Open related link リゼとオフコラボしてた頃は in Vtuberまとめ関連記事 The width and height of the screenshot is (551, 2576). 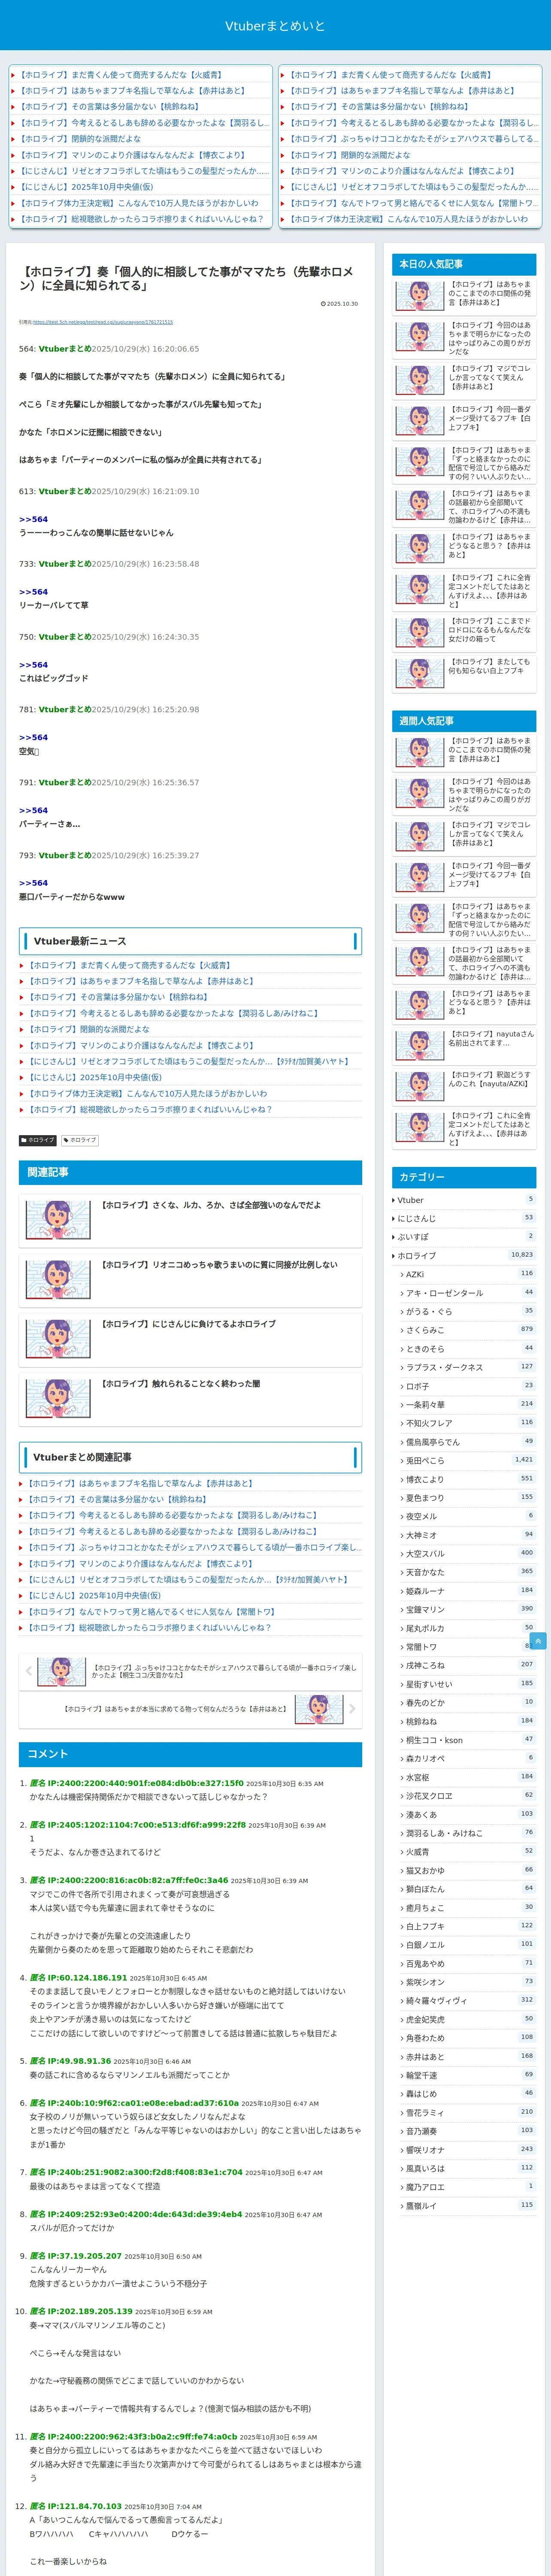pos(187,1579)
